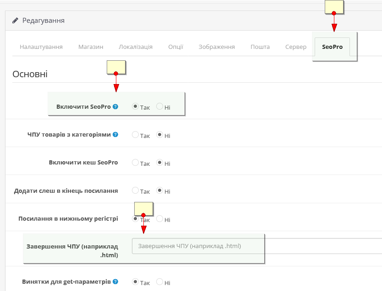Image resolution: width=382 pixels, height=291 pixels.
Task: Click help icon for ЧПУ товарів з категоріями
Action: pyautogui.click(x=115, y=135)
